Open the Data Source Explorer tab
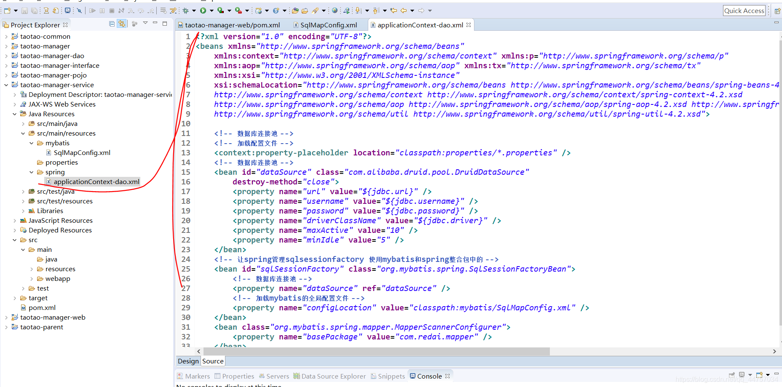Screen dimensions: 782x387 click(x=329, y=376)
